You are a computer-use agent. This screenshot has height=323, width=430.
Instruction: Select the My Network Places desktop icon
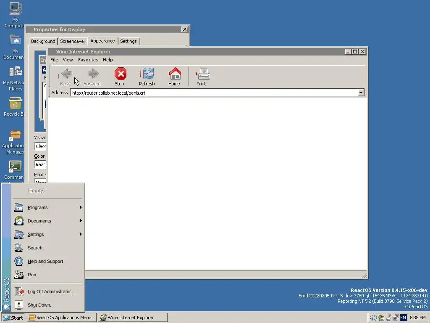14,79
